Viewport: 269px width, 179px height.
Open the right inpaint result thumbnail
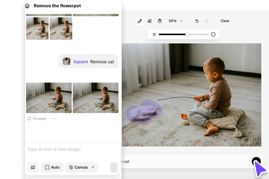95,98
